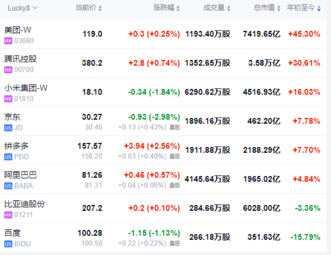Toggle 年初至今 sort order arrow
This screenshot has height=255, width=331.
point(319,9)
